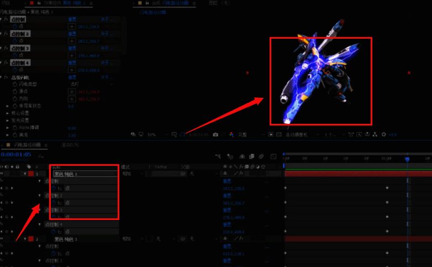Go to previous keyframe of layer 1 first 点
432x267 pixels.
click(x=2, y=188)
